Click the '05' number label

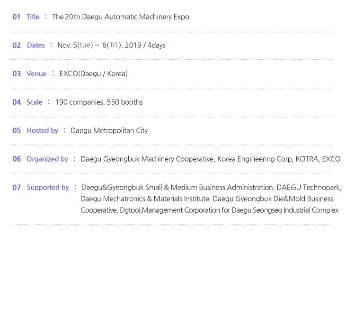pos(17,130)
